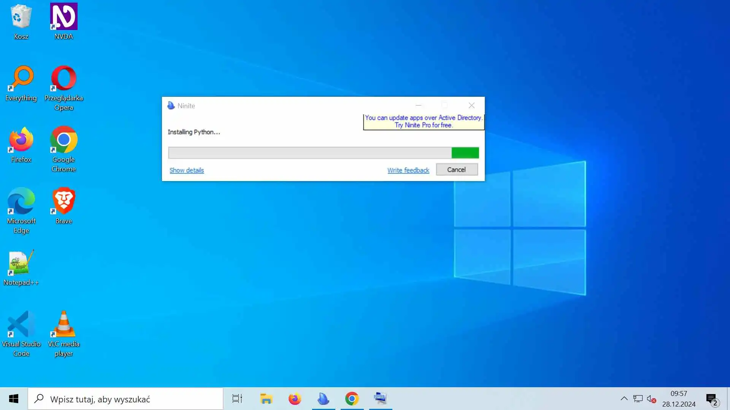Viewport: 730px width, 410px height.
Task: Toggle the muted volume tray icon
Action: [x=651, y=399]
